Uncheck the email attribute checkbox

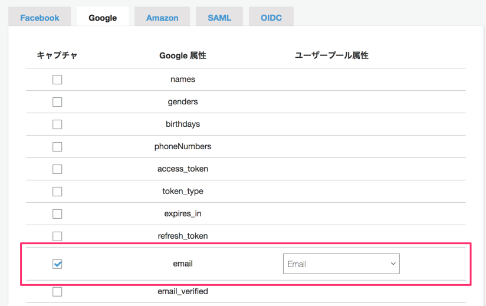(x=57, y=264)
